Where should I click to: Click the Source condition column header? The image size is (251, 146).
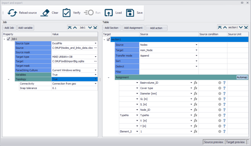coord(213,34)
